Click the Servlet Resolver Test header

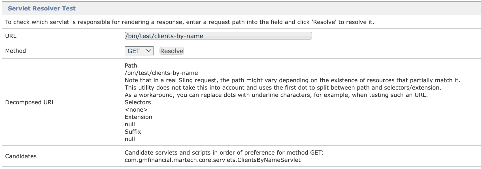[x=42, y=8]
